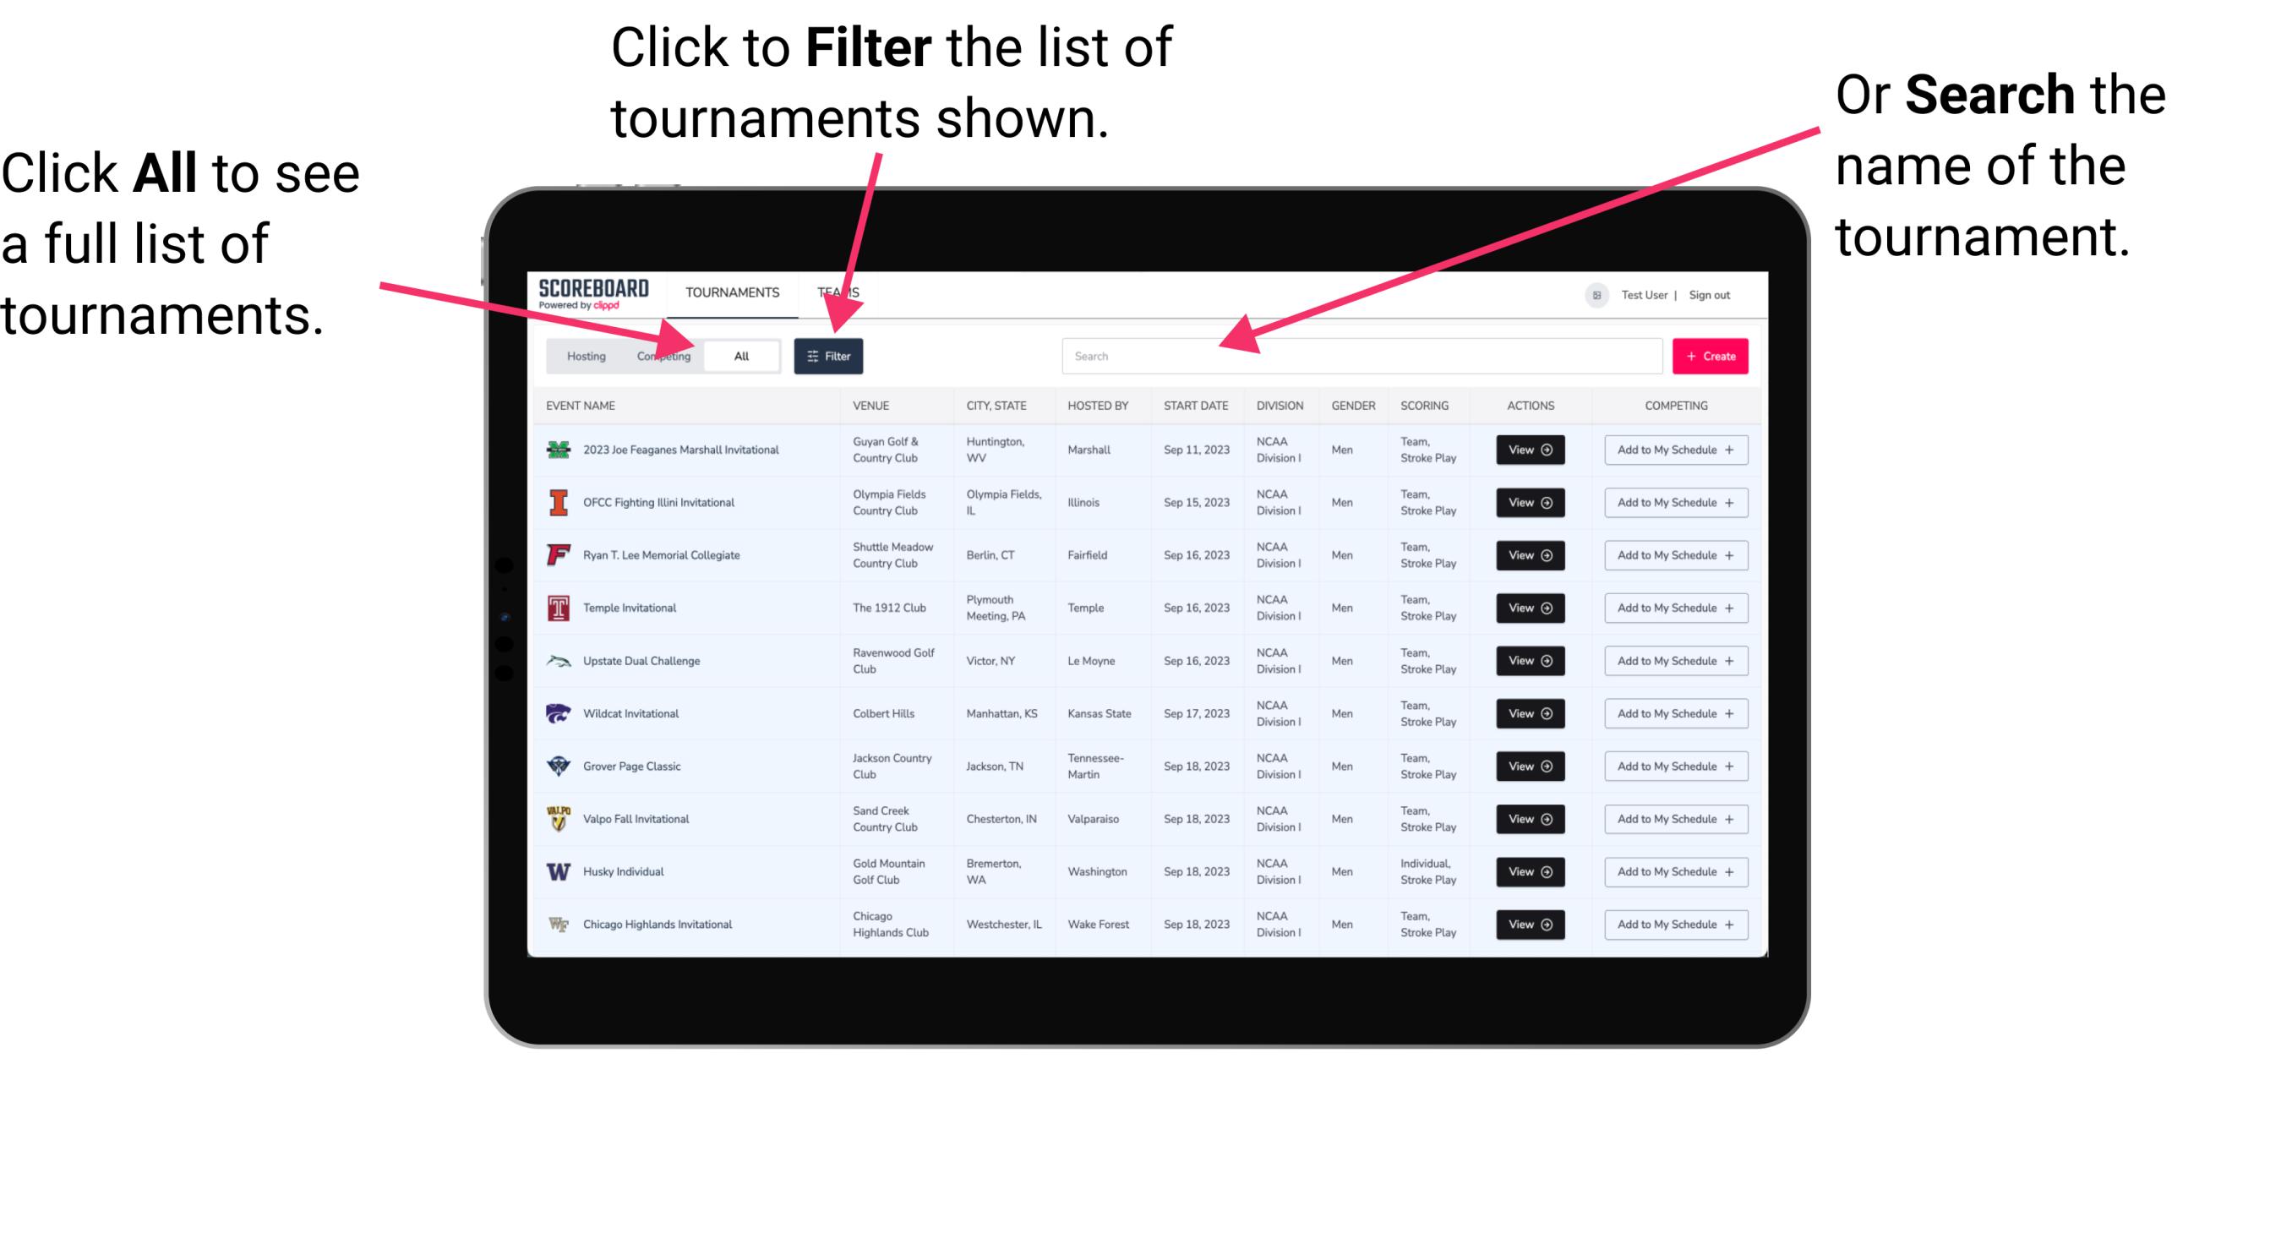
Task: Open TOURNAMENTS navigation tab
Action: tap(730, 292)
